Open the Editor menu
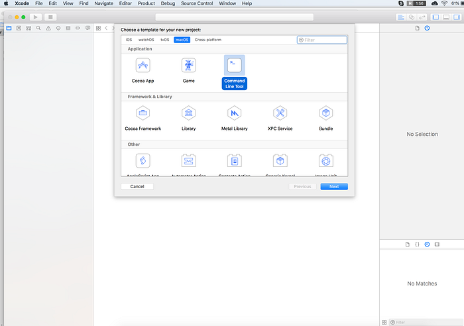Image resolution: width=464 pixels, height=326 pixels. 125,3
